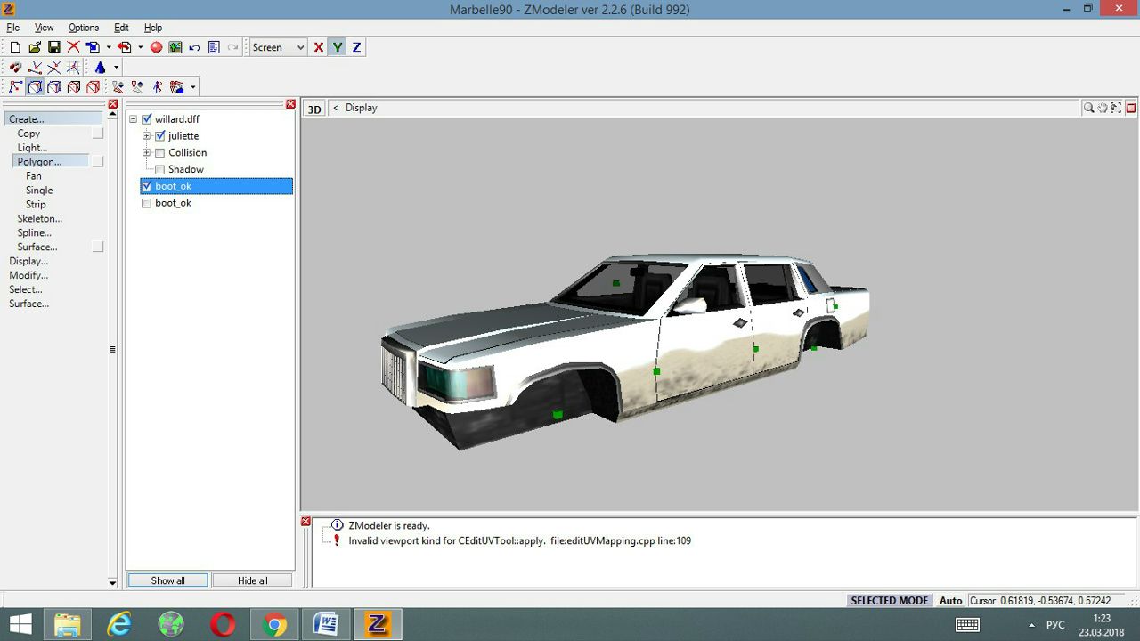Open the Textures browser icon
The height and width of the screenshot is (641, 1140).
pyautogui.click(x=175, y=47)
